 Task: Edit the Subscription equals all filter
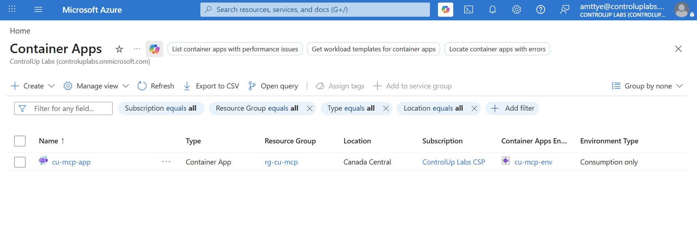(x=161, y=108)
